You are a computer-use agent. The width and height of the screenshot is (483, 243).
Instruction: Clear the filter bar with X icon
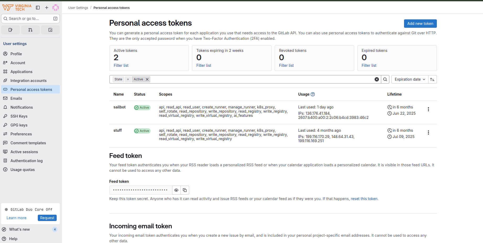377,79
